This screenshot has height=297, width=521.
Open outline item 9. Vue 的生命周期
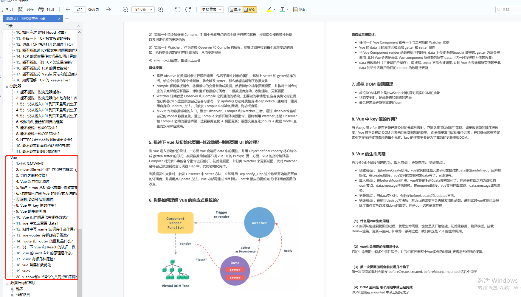click(31, 211)
